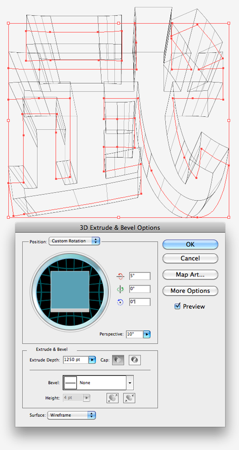This screenshot has height=450, width=239.
Task: Click the blue cube face in trackball
Action: point(70,290)
